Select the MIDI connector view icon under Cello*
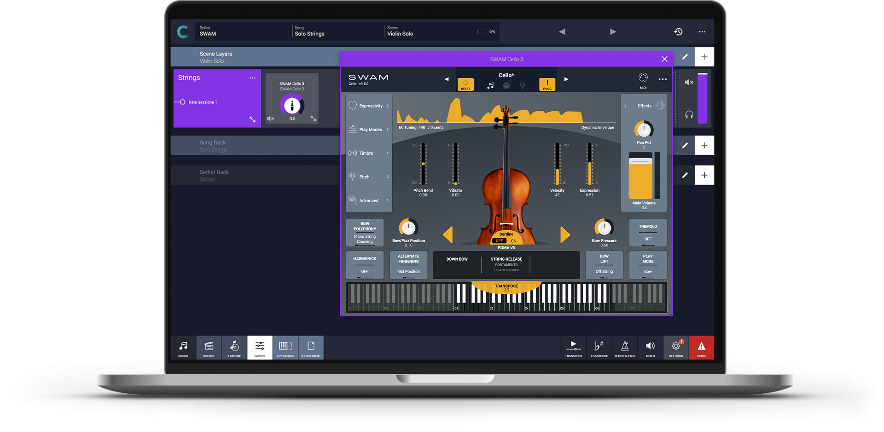Screen dimensions: 884x432 [506, 85]
